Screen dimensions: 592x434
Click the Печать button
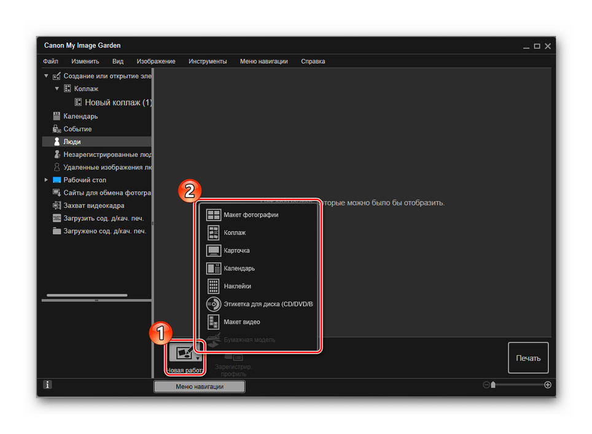coord(528,358)
